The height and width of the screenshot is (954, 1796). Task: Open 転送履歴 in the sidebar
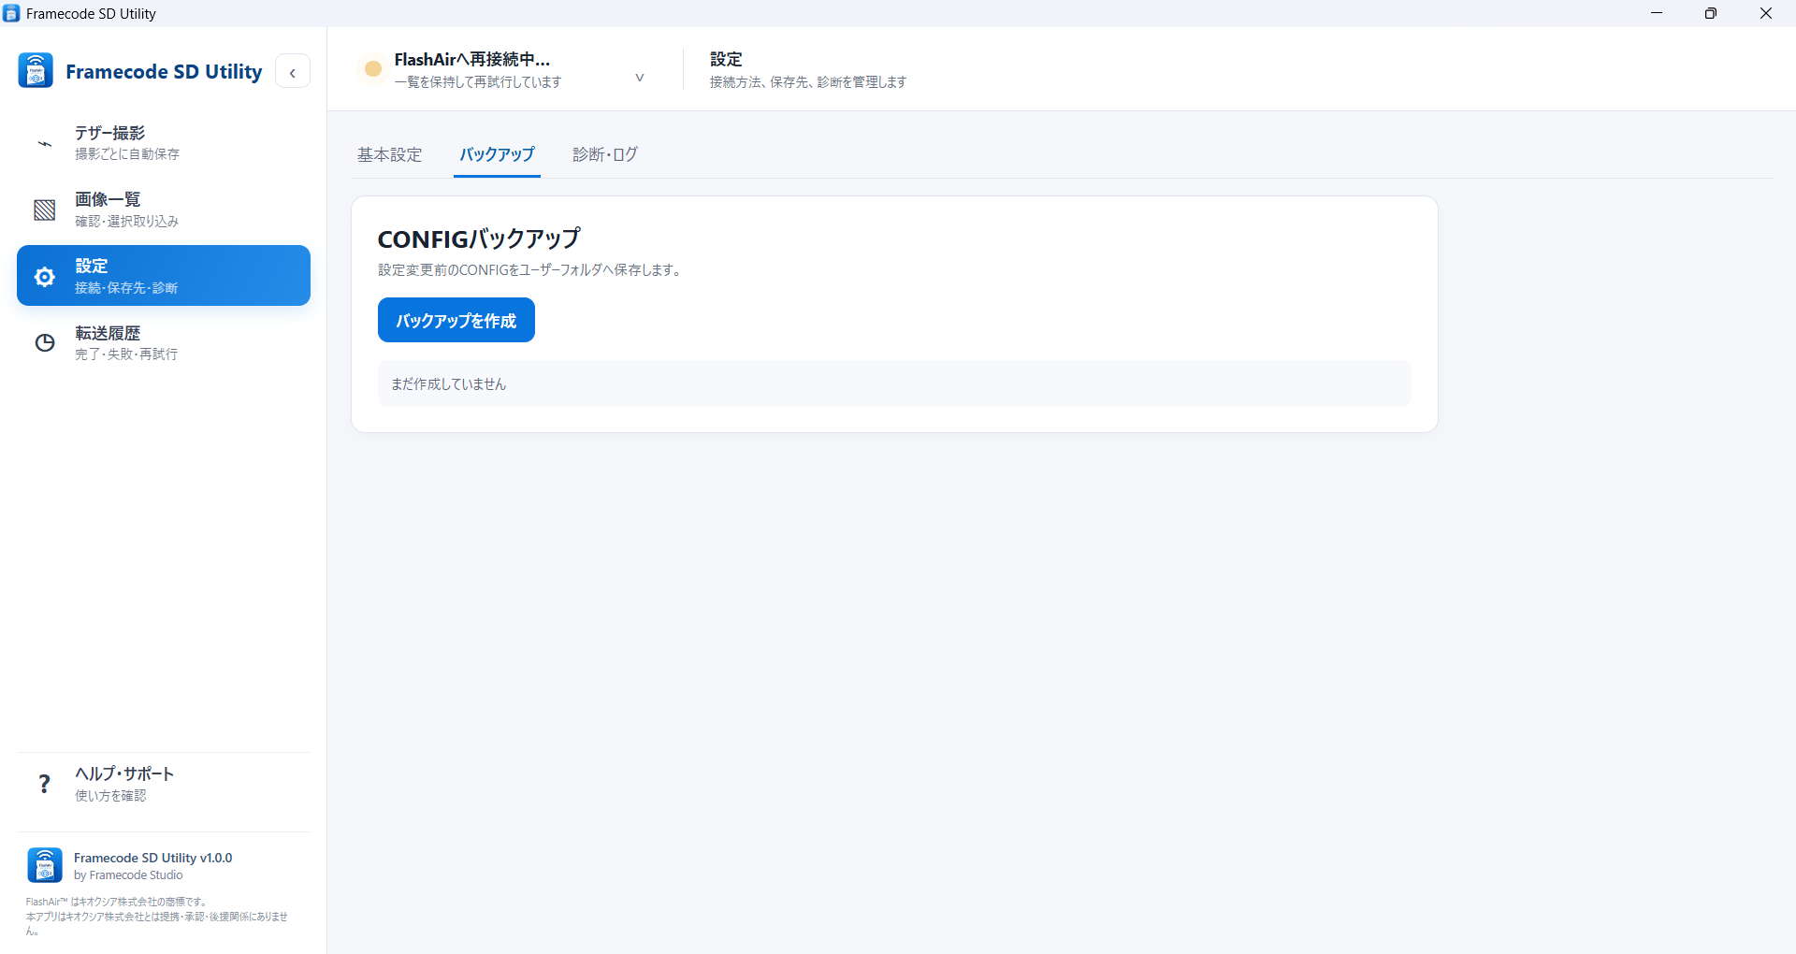(x=164, y=343)
